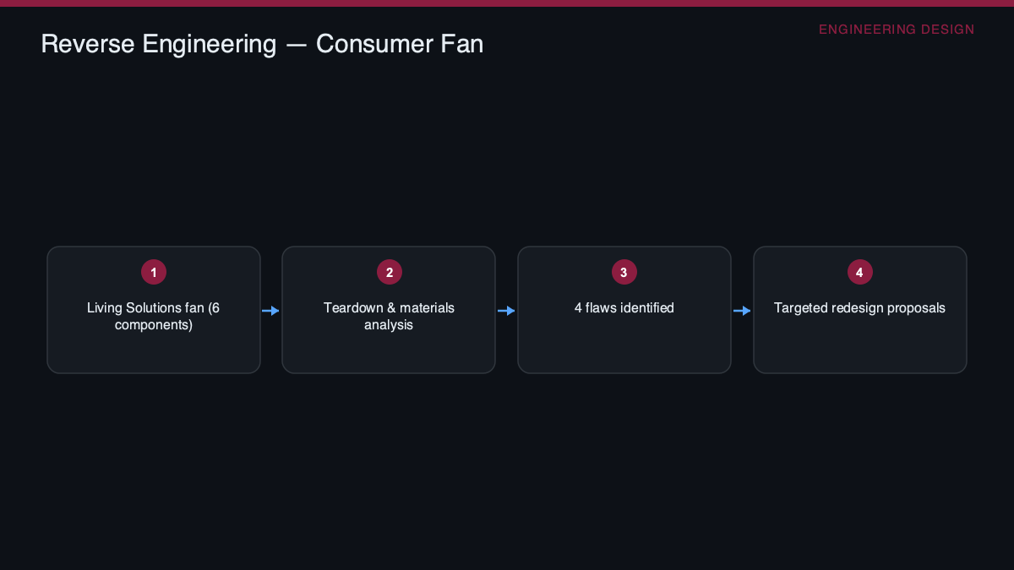Click the crimson bar atop the slide
The image size is (1014, 570).
pos(507,3)
